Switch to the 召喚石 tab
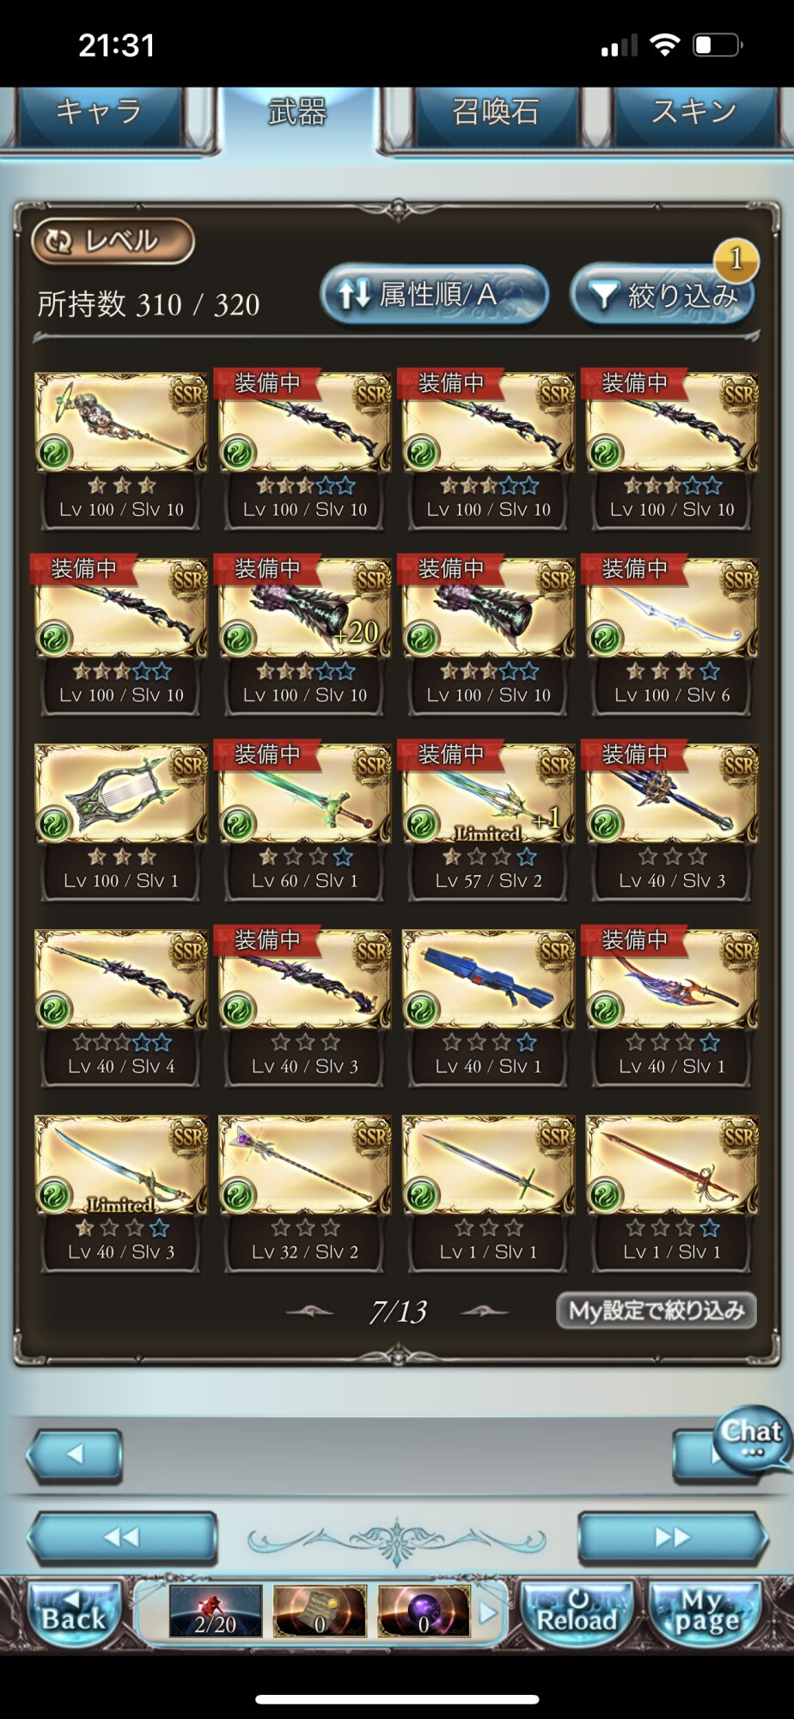Screen dimensions: 794x1719 click(x=496, y=113)
